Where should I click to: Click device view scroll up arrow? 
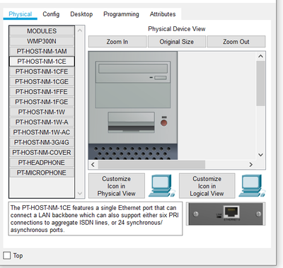(x=260, y=56)
